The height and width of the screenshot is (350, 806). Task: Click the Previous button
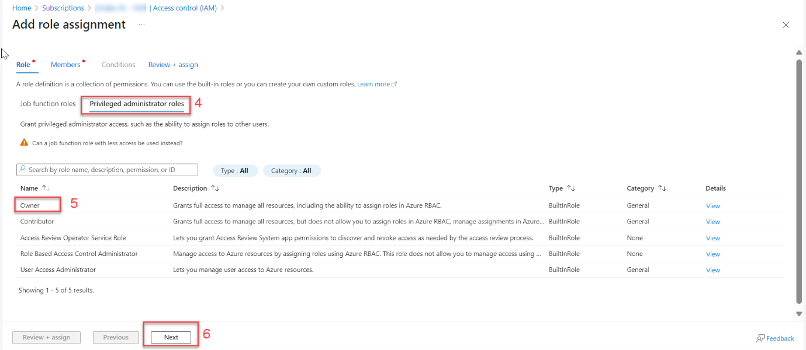pos(116,337)
